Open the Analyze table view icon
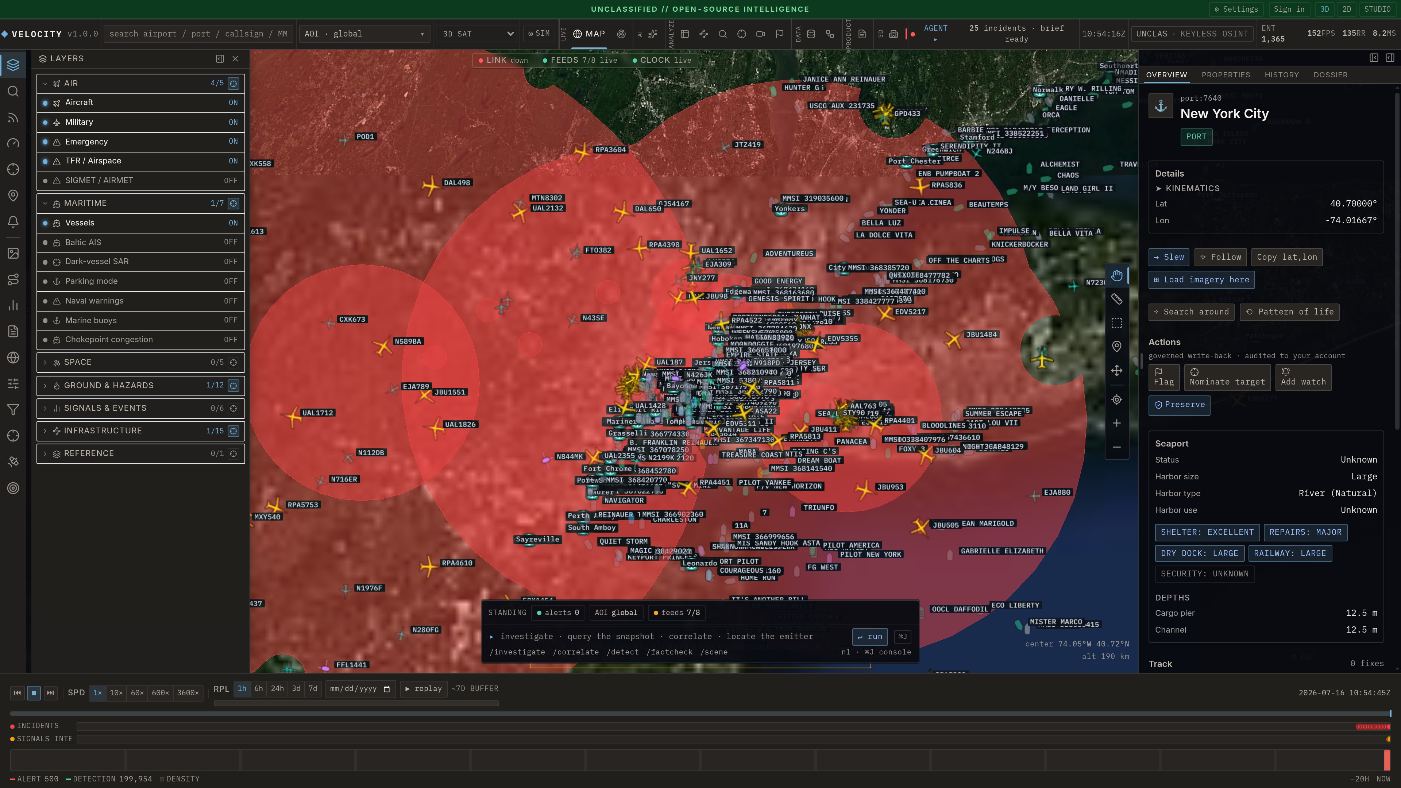 (685, 34)
